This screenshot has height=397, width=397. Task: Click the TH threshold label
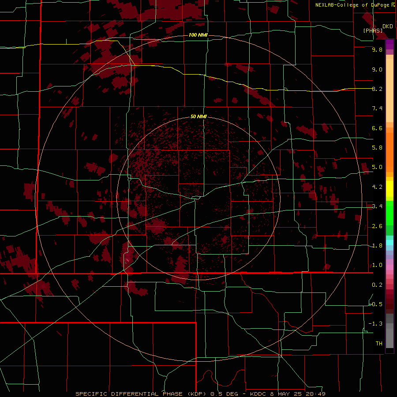point(379,343)
